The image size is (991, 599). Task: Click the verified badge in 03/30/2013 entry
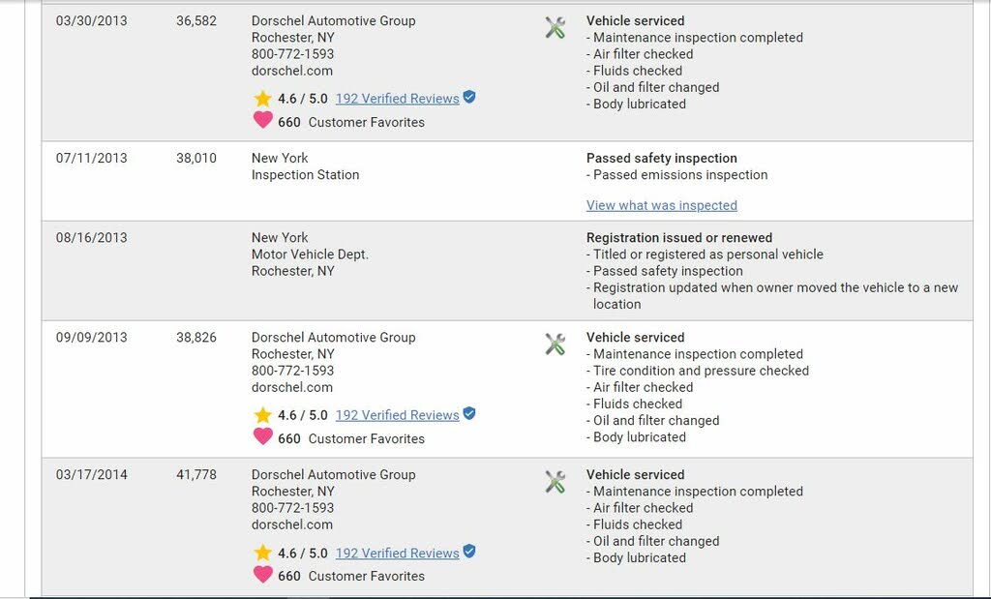tap(469, 97)
